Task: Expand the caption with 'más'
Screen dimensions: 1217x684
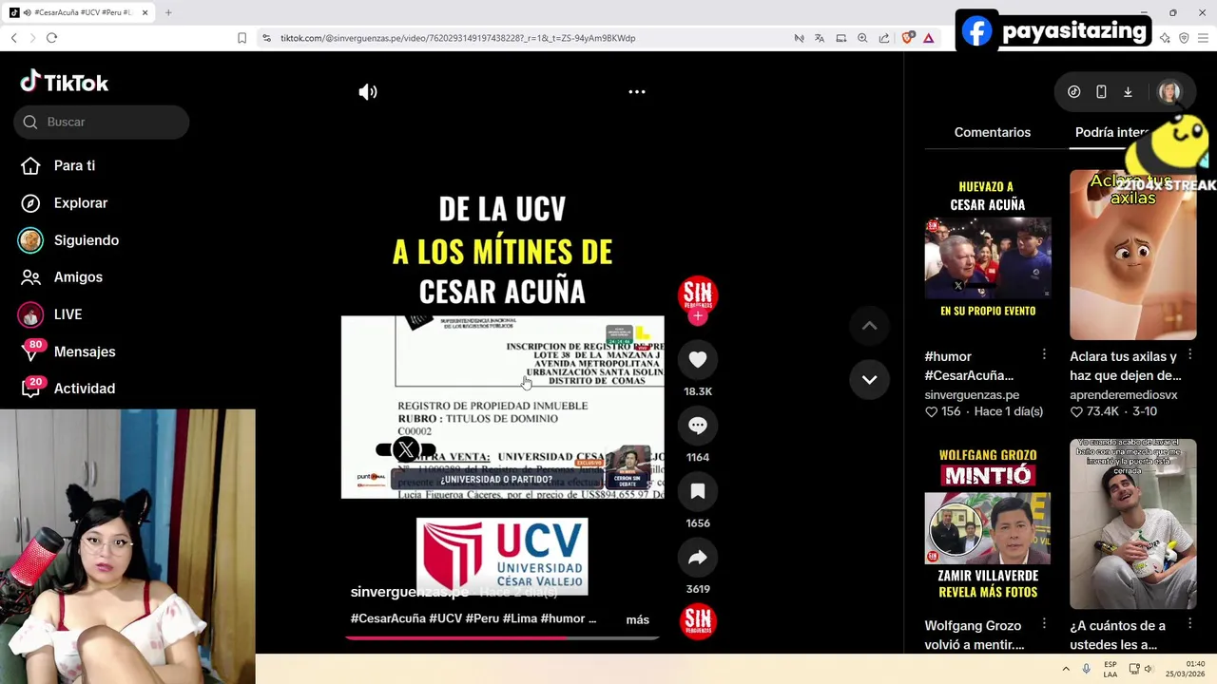Action: pos(638,619)
